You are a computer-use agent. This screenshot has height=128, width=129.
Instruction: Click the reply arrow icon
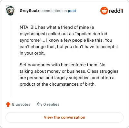click(x=39, y=104)
